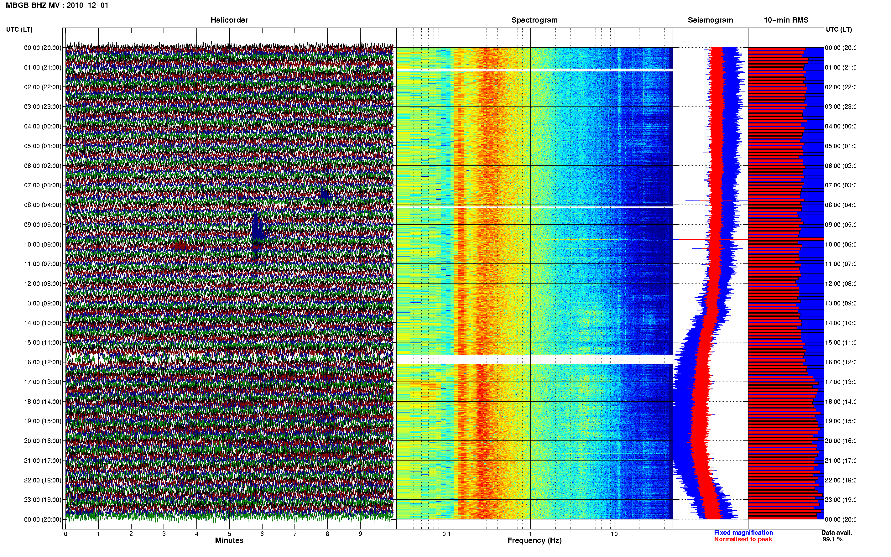Click the left-axis label '18:00 (14:00)'
The height and width of the screenshot is (557, 891).
click(x=43, y=402)
